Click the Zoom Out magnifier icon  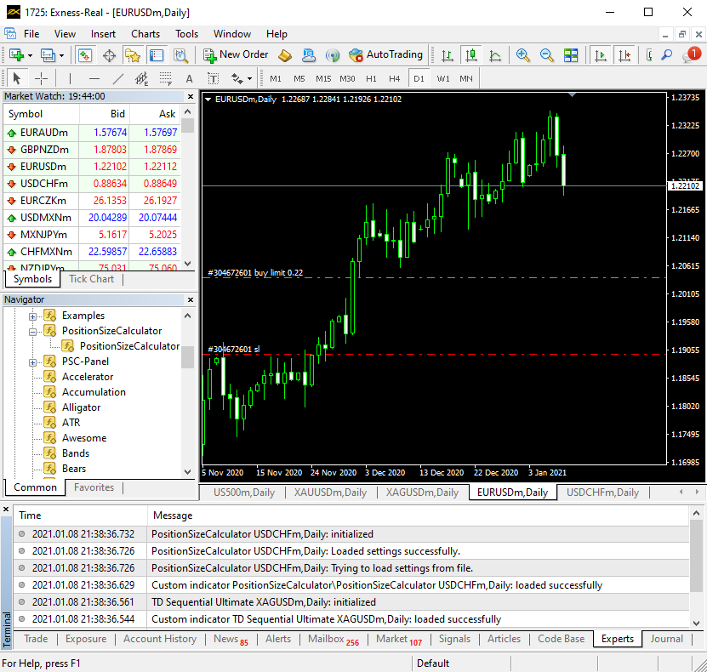click(x=546, y=54)
